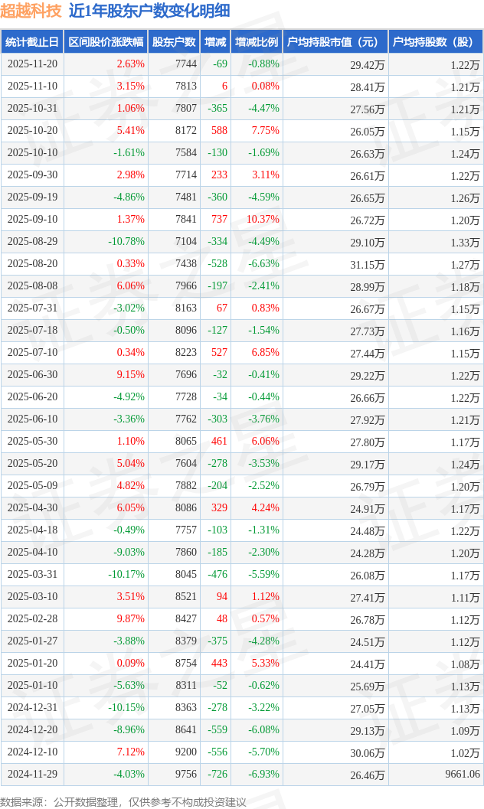Click the 9661.06 average shares cell

[x=462, y=775]
